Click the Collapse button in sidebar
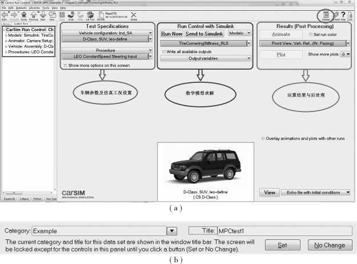 [24, 199]
